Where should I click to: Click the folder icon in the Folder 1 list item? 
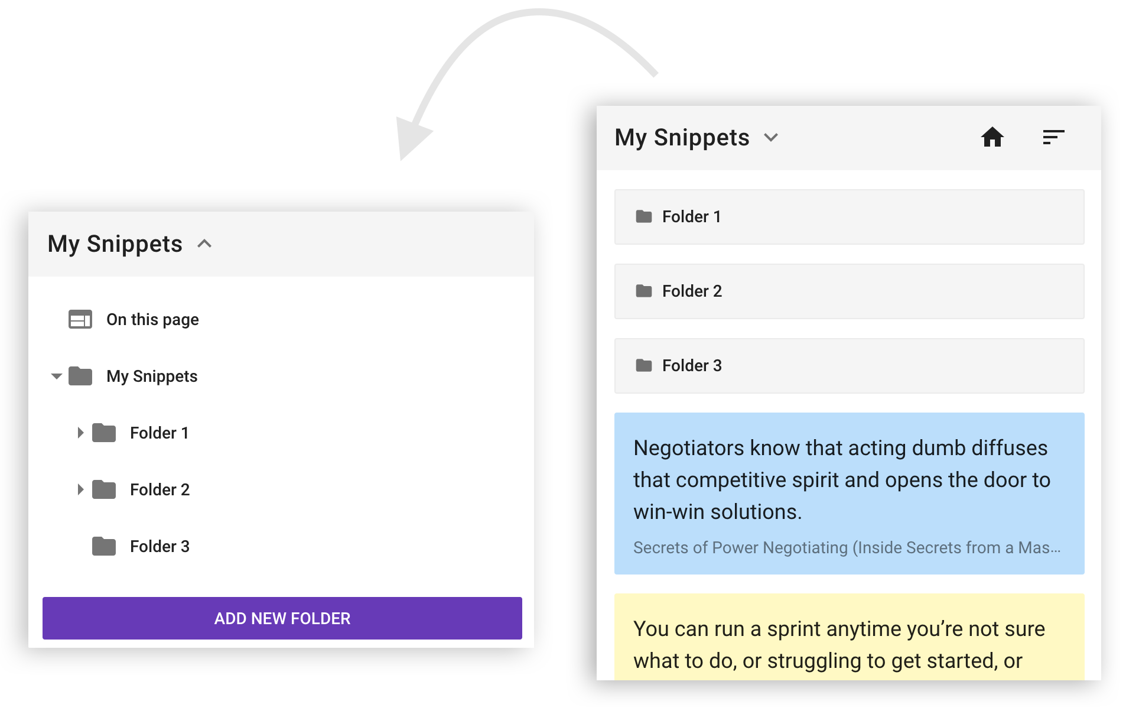point(643,216)
